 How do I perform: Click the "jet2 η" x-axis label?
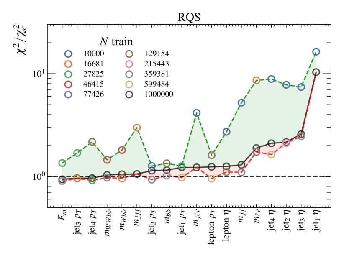click(287, 220)
